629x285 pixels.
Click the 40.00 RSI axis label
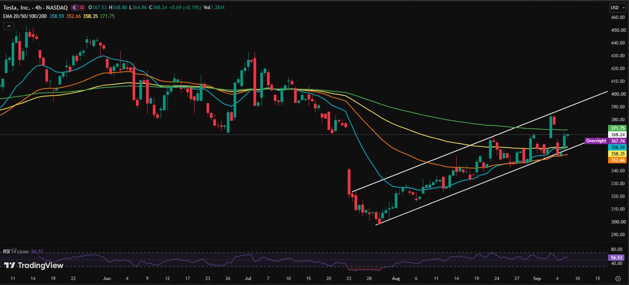coord(616,263)
